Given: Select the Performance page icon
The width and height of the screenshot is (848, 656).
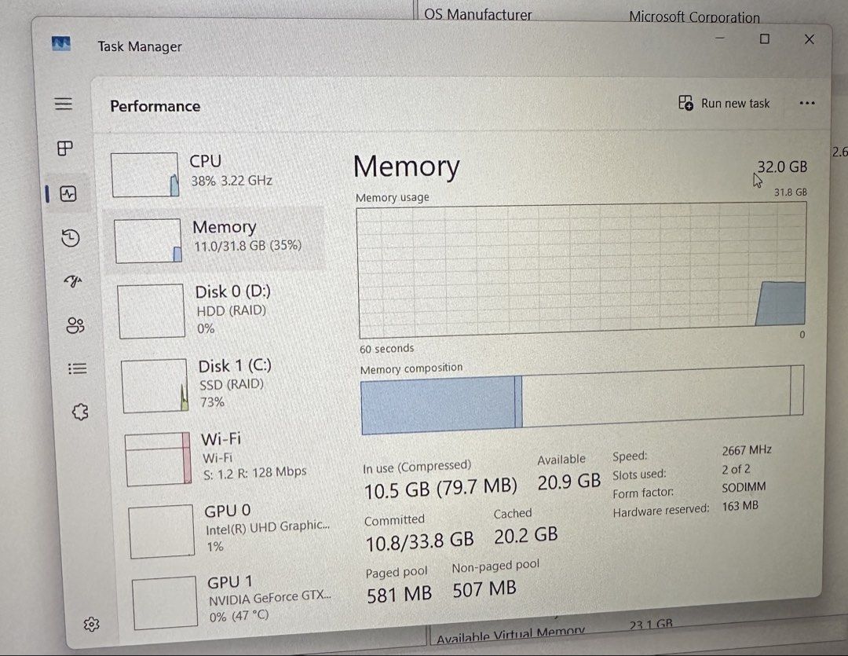Looking at the screenshot, I should (68, 193).
